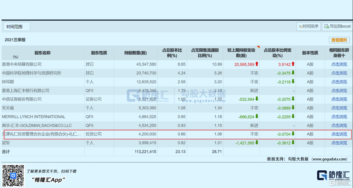Image resolution: width=353 pixels, height=188 pixels.
Task: Select the shareholder name 香港上海汇丰银行有限公司
Action: coord(26,91)
